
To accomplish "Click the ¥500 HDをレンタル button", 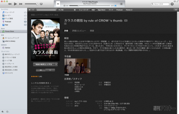I will [x=44, y=64].
